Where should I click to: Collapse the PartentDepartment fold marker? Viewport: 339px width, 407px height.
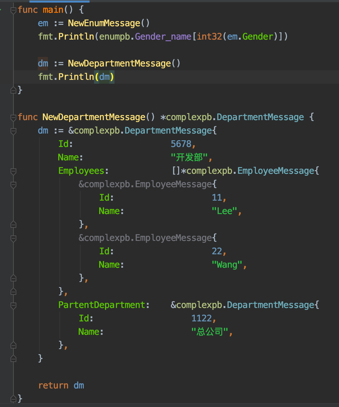click(13, 305)
